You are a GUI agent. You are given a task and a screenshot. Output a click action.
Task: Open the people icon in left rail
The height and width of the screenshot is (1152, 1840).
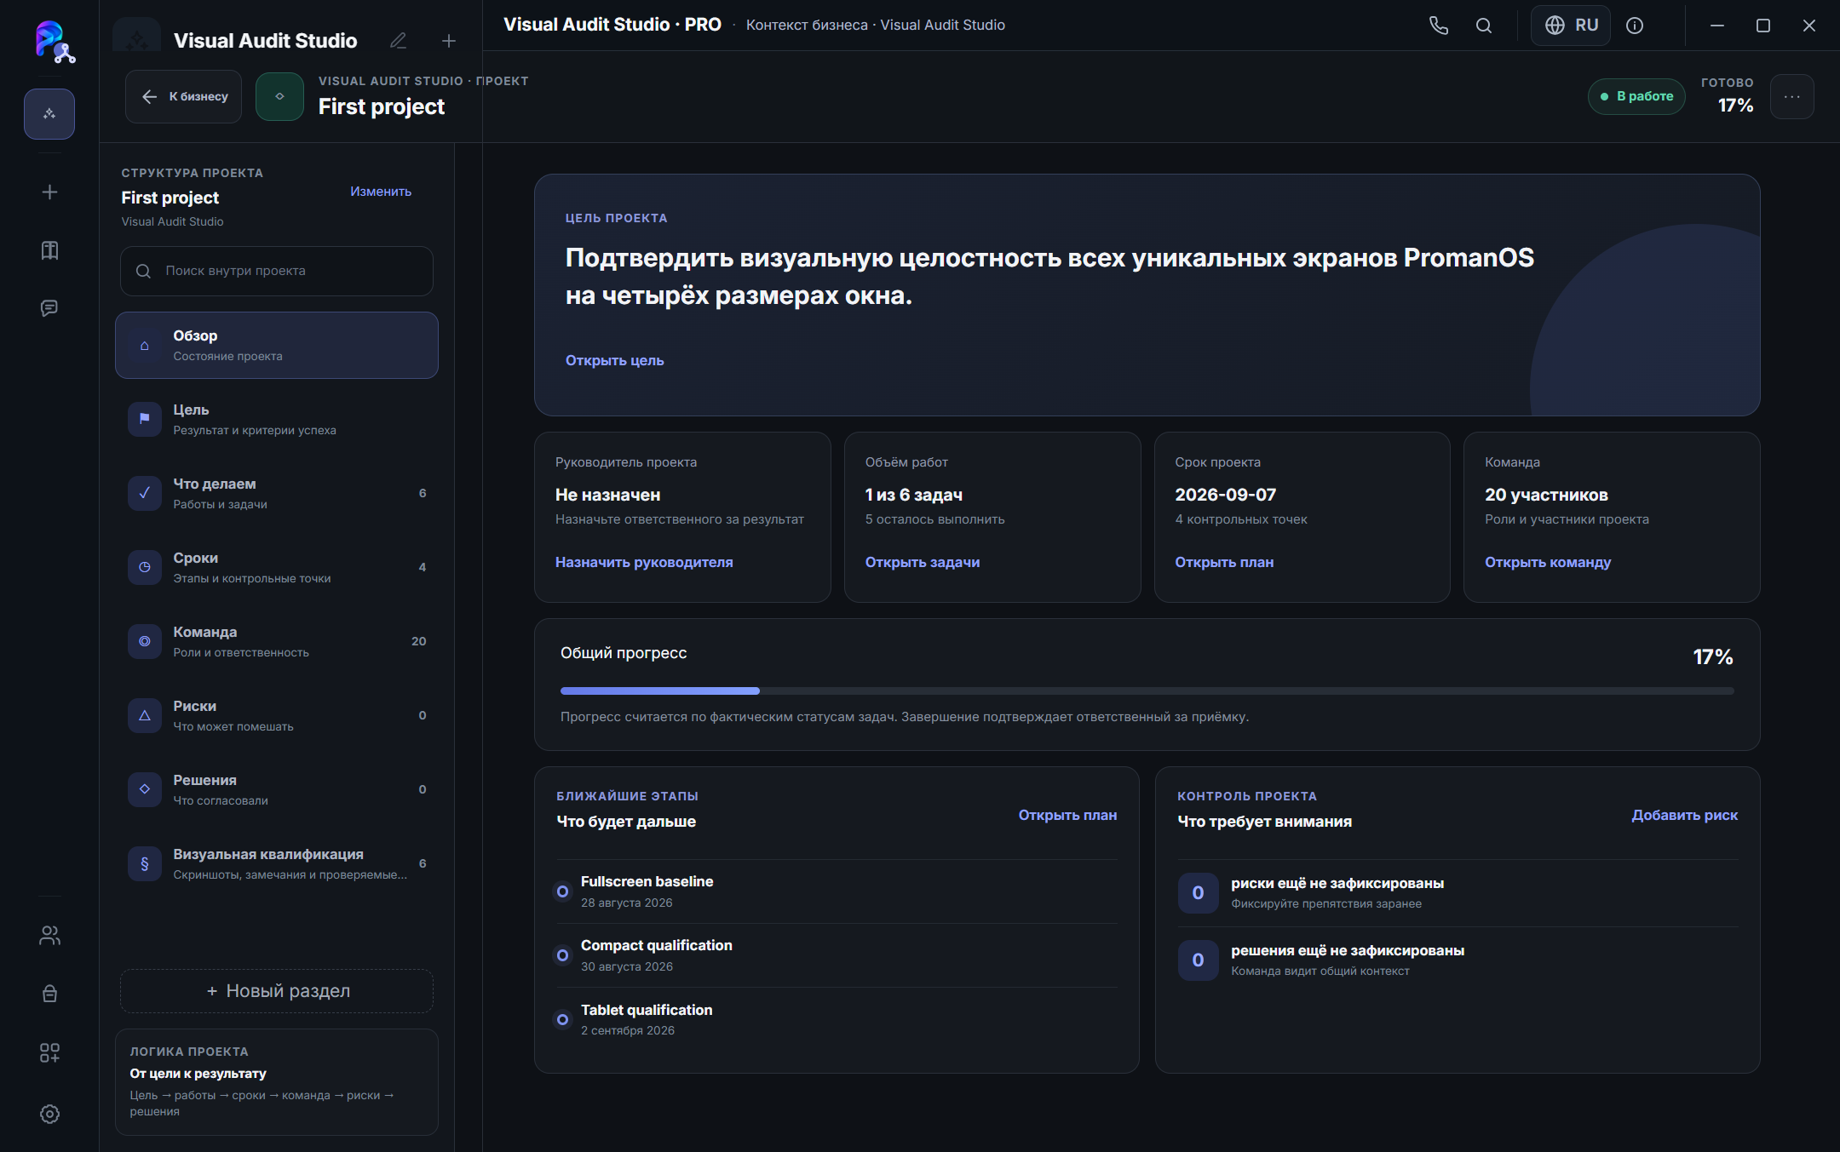tap(49, 935)
